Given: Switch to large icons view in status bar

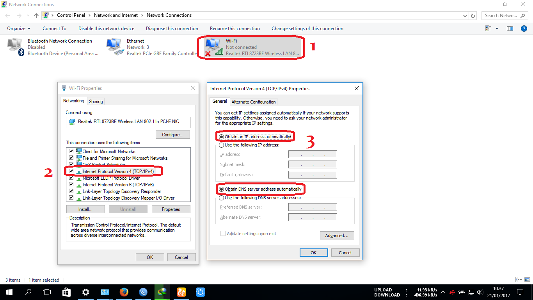Looking at the screenshot, I should [527, 280].
